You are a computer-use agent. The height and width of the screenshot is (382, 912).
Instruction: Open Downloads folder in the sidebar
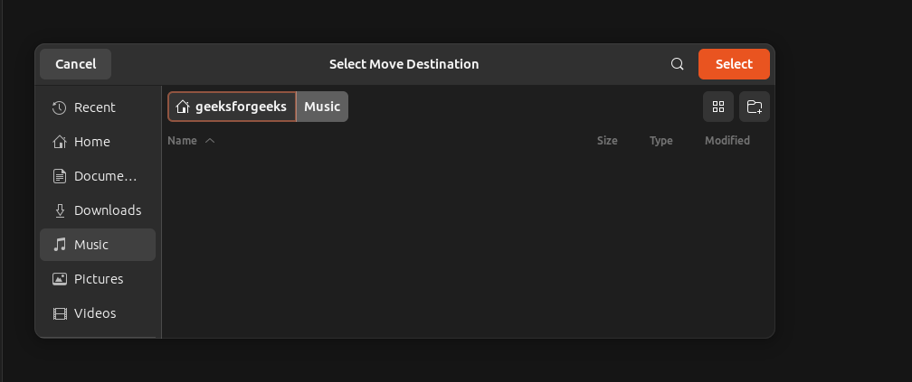coord(107,210)
